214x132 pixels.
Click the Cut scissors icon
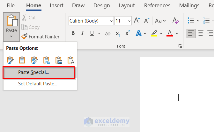25,18
